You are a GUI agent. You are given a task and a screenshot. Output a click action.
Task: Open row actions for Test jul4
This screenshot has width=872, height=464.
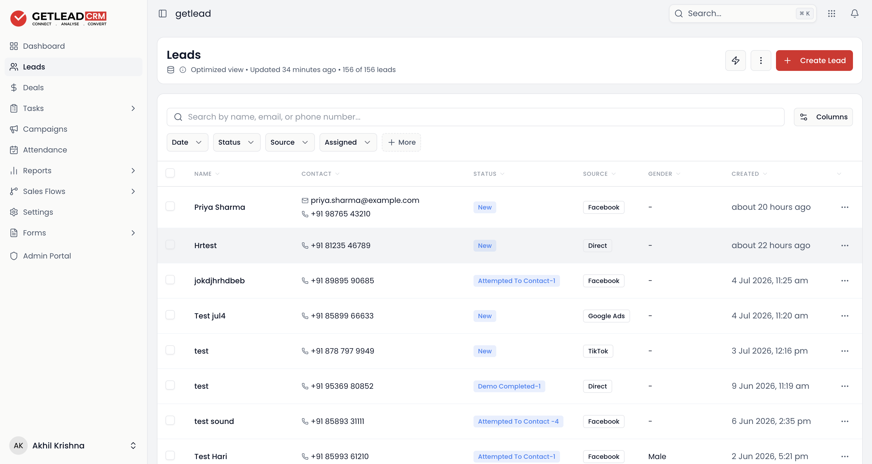[845, 316]
